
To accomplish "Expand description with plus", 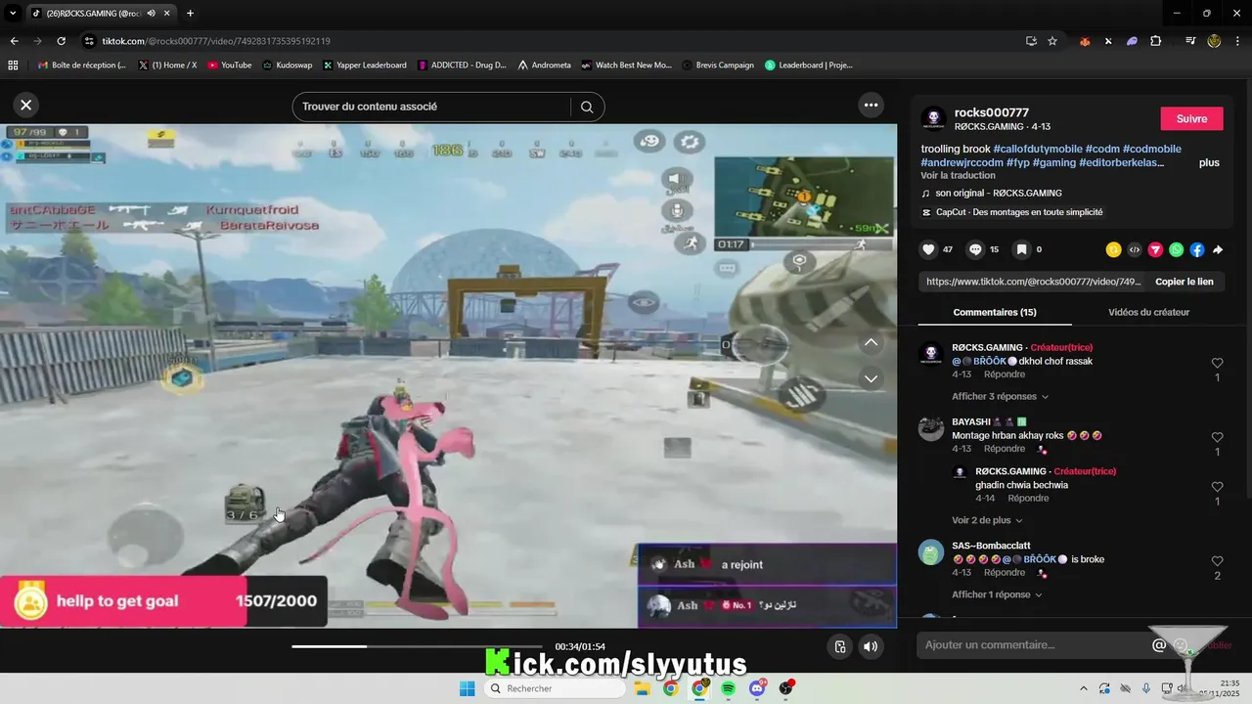I will 1209,162.
